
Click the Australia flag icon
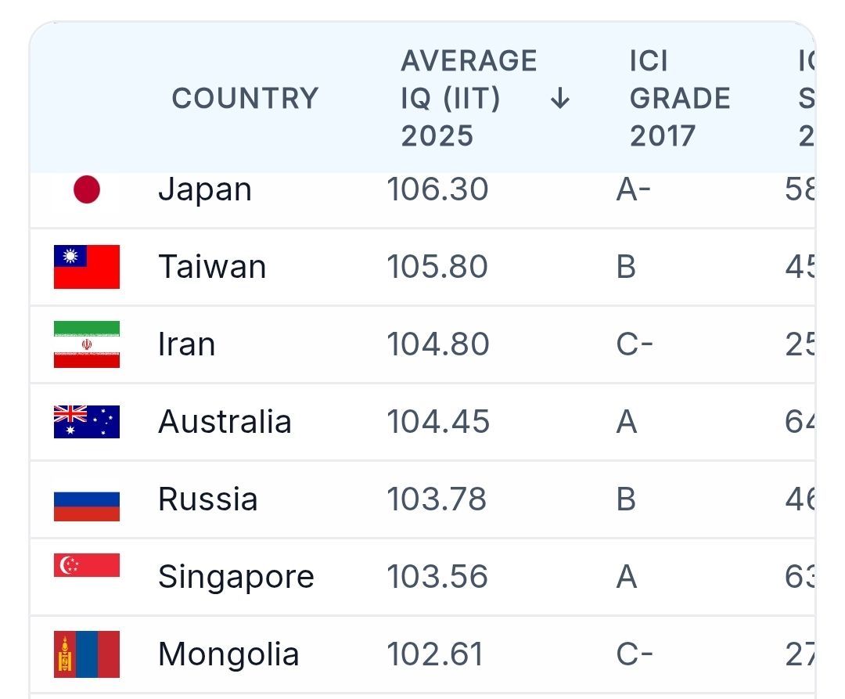tap(87, 422)
